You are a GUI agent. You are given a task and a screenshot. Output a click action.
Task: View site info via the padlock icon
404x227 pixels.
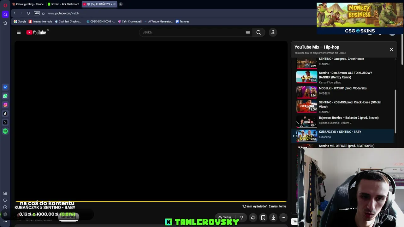coord(43,13)
